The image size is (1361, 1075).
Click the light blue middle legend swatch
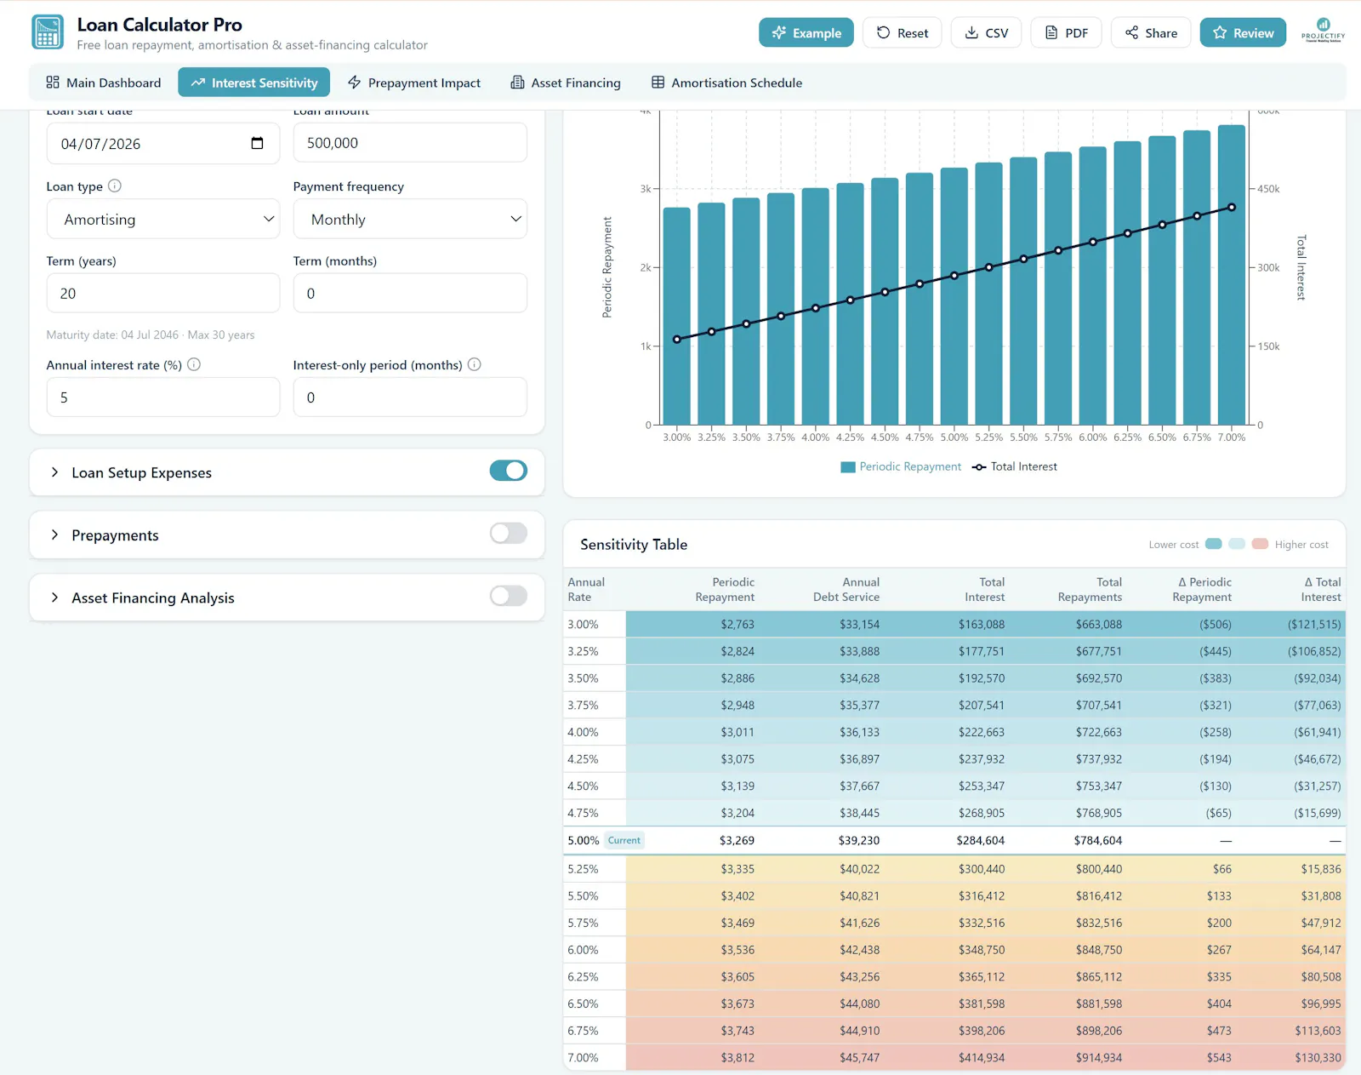click(1237, 544)
